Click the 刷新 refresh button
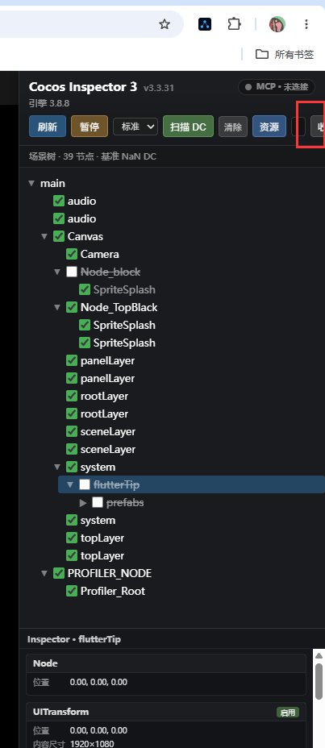Image resolution: width=325 pixels, height=748 pixels. pyautogui.click(x=48, y=127)
